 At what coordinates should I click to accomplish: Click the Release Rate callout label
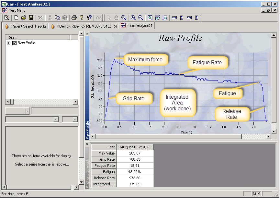pos(232,114)
